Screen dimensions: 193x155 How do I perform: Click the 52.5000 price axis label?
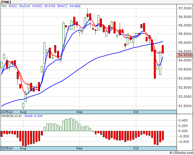185,87
